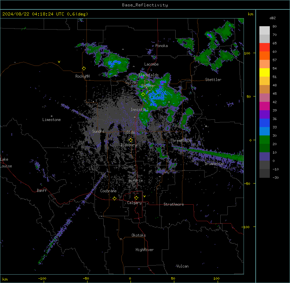Click the pink 42-45 dBZ legend swatch
The width and height of the screenshot is (290, 283).
pos(264,98)
